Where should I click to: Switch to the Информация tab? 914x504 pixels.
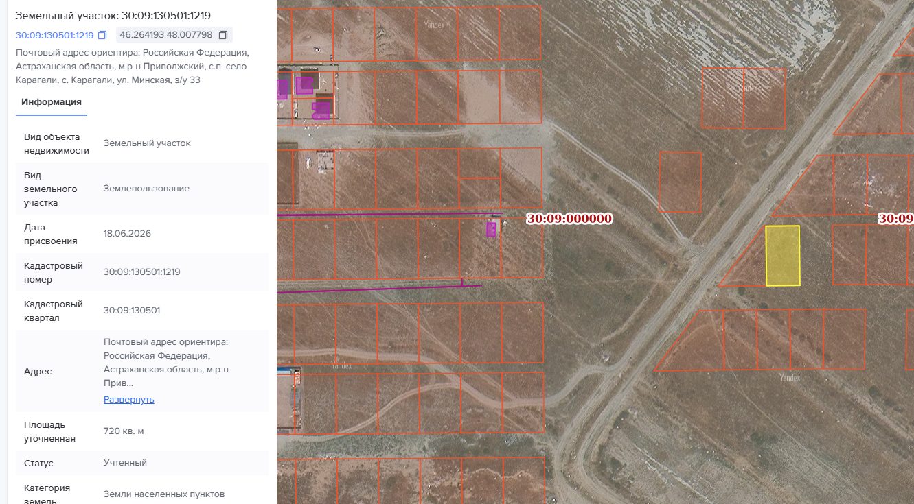(x=52, y=103)
